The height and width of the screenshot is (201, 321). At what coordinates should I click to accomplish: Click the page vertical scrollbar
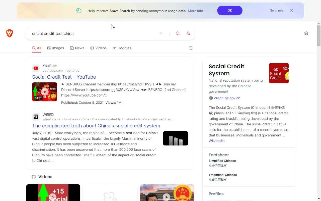[x=319, y=113]
